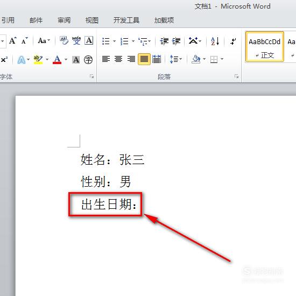Click the Phonetic Guide wén icon
The width and height of the screenshot is (296, 296).
(x=76, y=41)
